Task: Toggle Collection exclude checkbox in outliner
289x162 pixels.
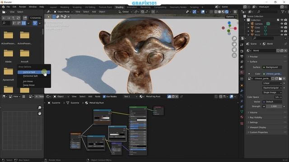Action: coord(278,20)
